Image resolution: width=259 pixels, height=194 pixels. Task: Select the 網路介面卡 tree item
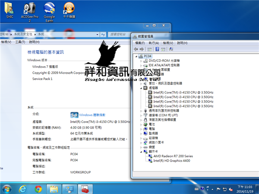coord(156,142)
